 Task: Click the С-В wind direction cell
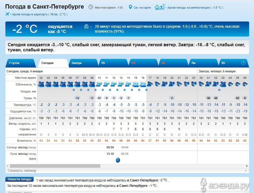pos(245,135)
